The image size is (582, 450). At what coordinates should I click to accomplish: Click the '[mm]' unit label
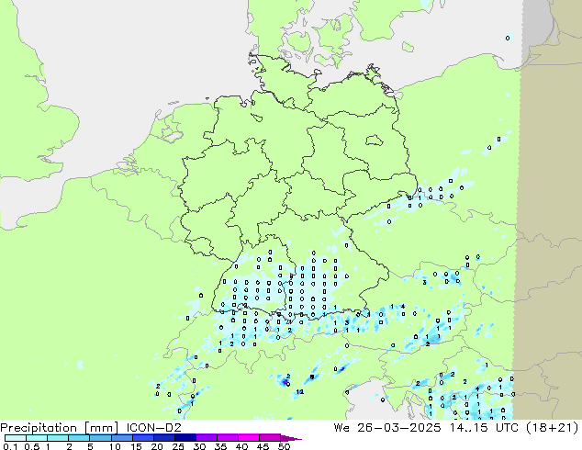(x=102, y=428)
